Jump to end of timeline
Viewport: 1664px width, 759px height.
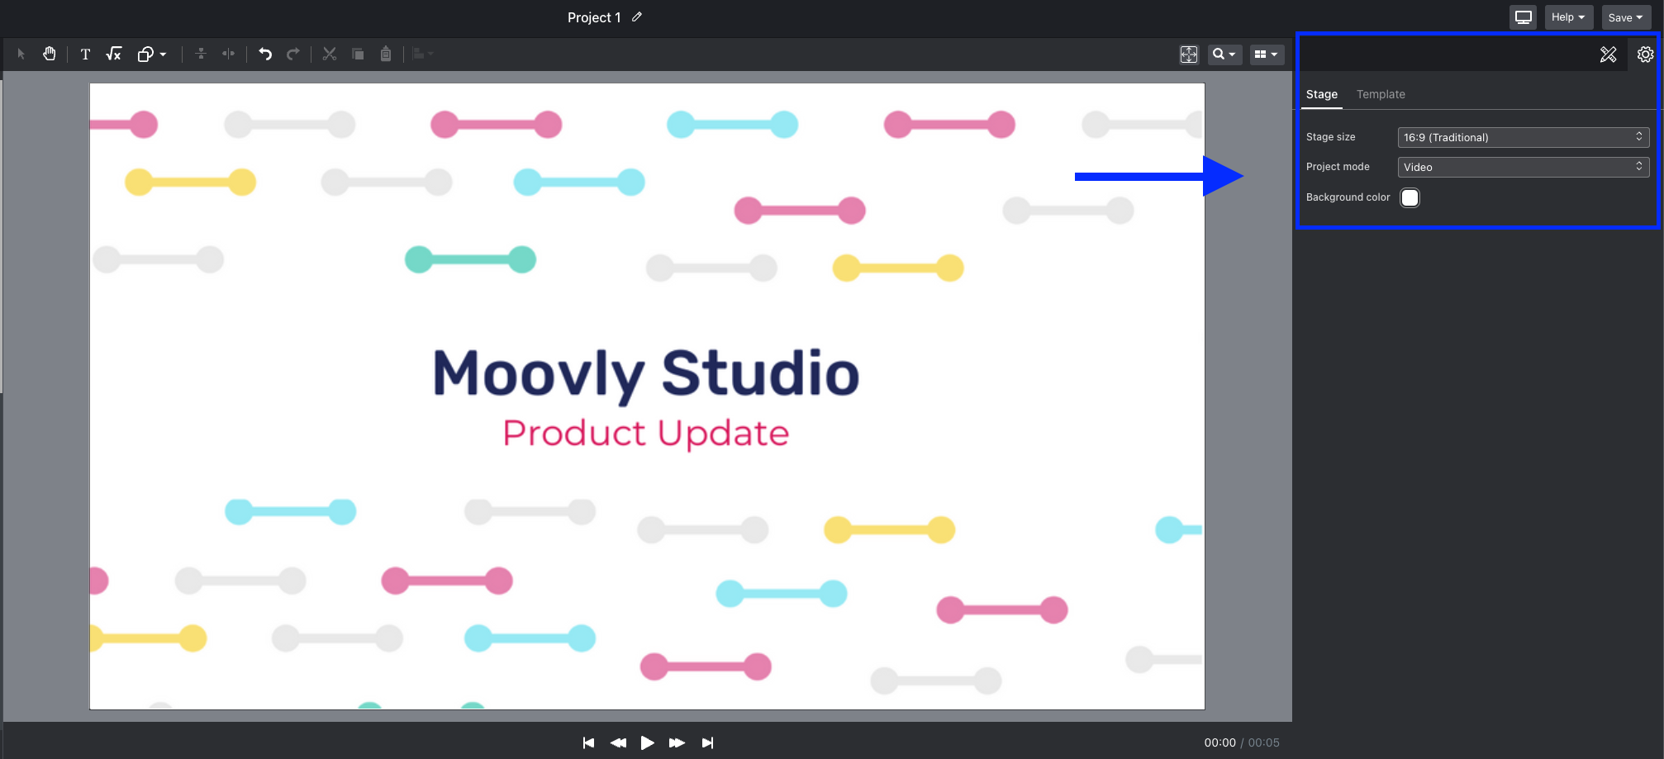(x=707, y=742)
